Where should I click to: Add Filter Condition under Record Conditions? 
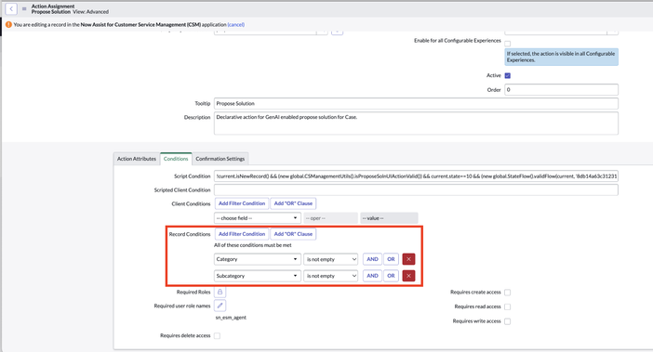242,234
